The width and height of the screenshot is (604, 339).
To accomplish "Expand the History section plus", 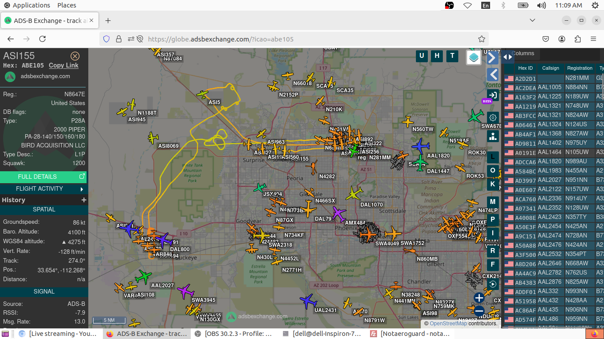I will 84,200.
